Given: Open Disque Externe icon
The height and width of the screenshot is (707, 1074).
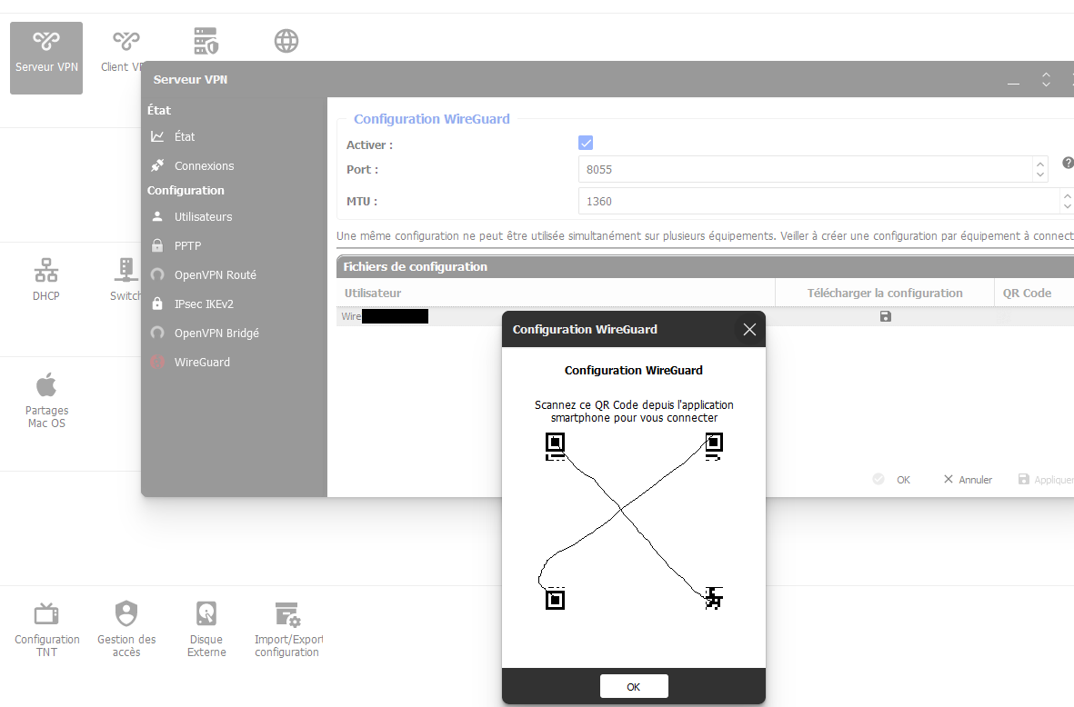Looking at the screenshot, I should pos(206,630).
